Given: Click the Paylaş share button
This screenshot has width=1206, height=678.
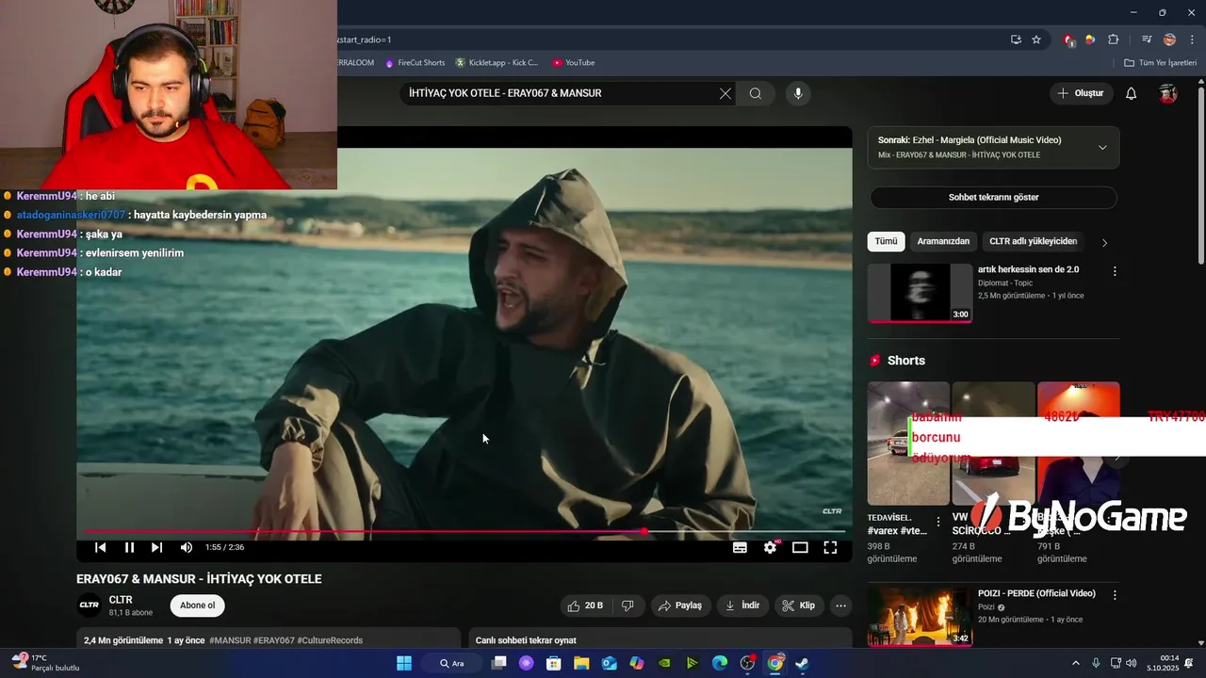Looking at the screenshot, I should coord(680,605).
